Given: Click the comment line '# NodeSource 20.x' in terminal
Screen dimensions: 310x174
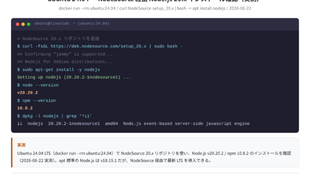Looking at the screenshot, I should (58, 39).
